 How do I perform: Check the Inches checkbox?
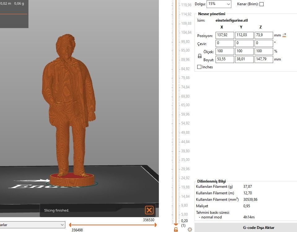coord(199,67)
